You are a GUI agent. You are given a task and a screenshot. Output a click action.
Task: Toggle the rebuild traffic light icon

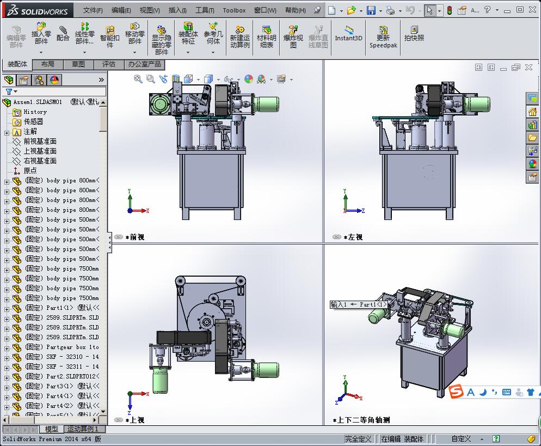pyautogui.click(x=449, y=10)
